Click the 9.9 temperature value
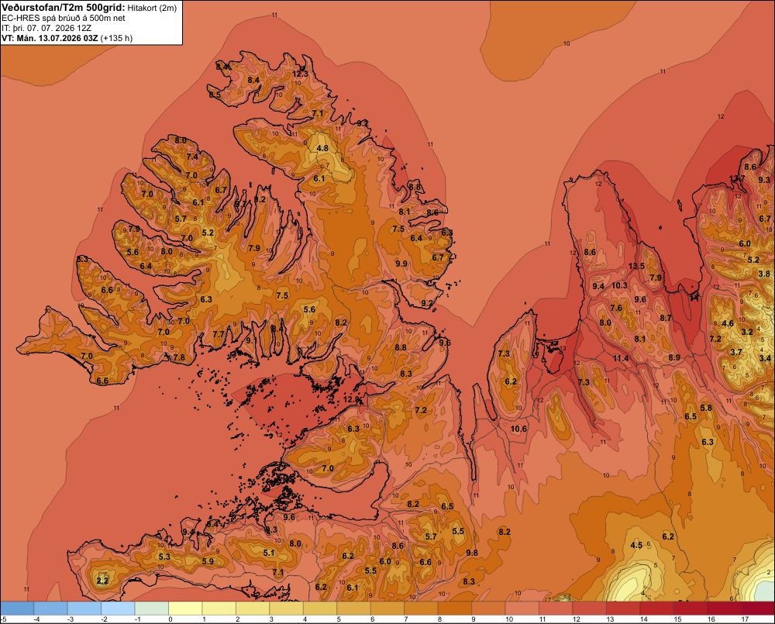 point(401,264)
